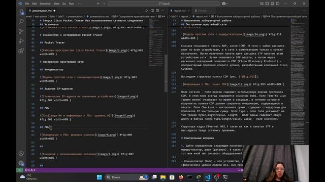Screen dimensions: 325x182
Task: Open image/5.png link in left editor
Action: click(124, 116)
